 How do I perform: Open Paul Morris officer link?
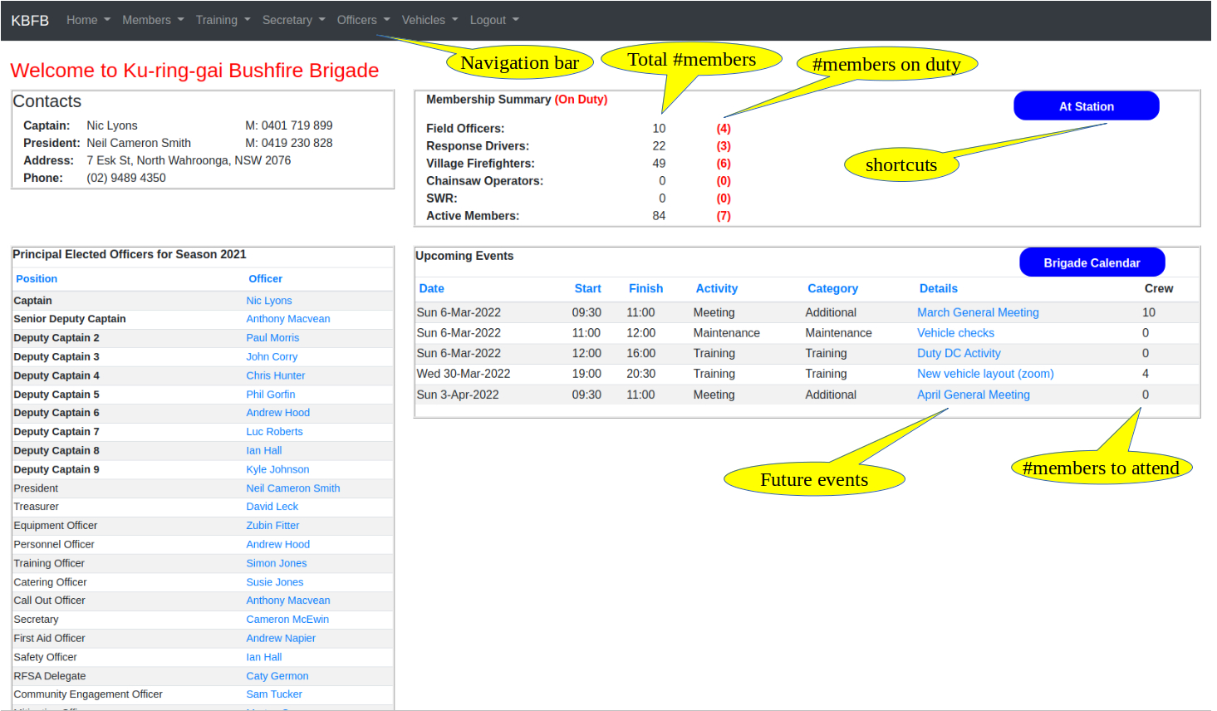pos(272,338)
